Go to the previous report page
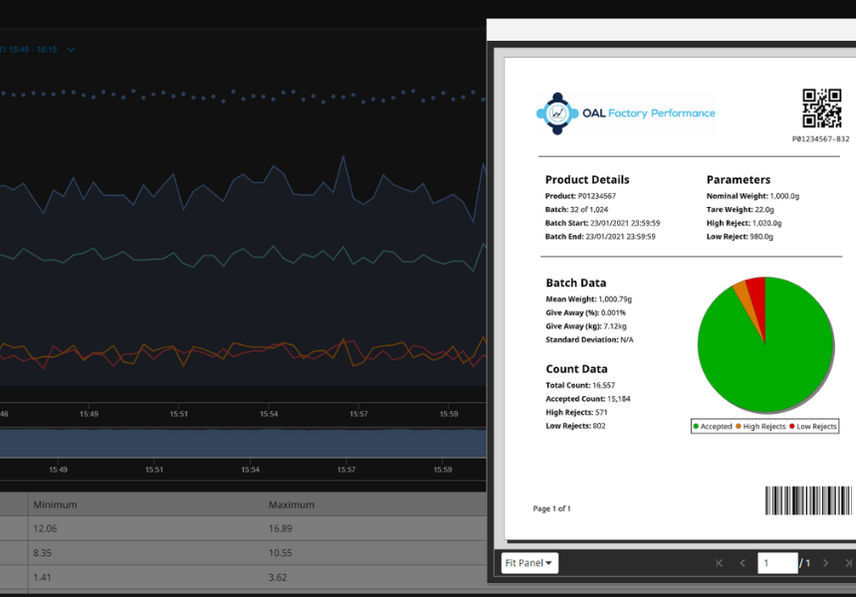Viewport: 856px width, 597px height. point(742,563)
